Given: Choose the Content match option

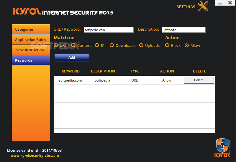Looking at the screenshot, I should [x=73, y=45].
